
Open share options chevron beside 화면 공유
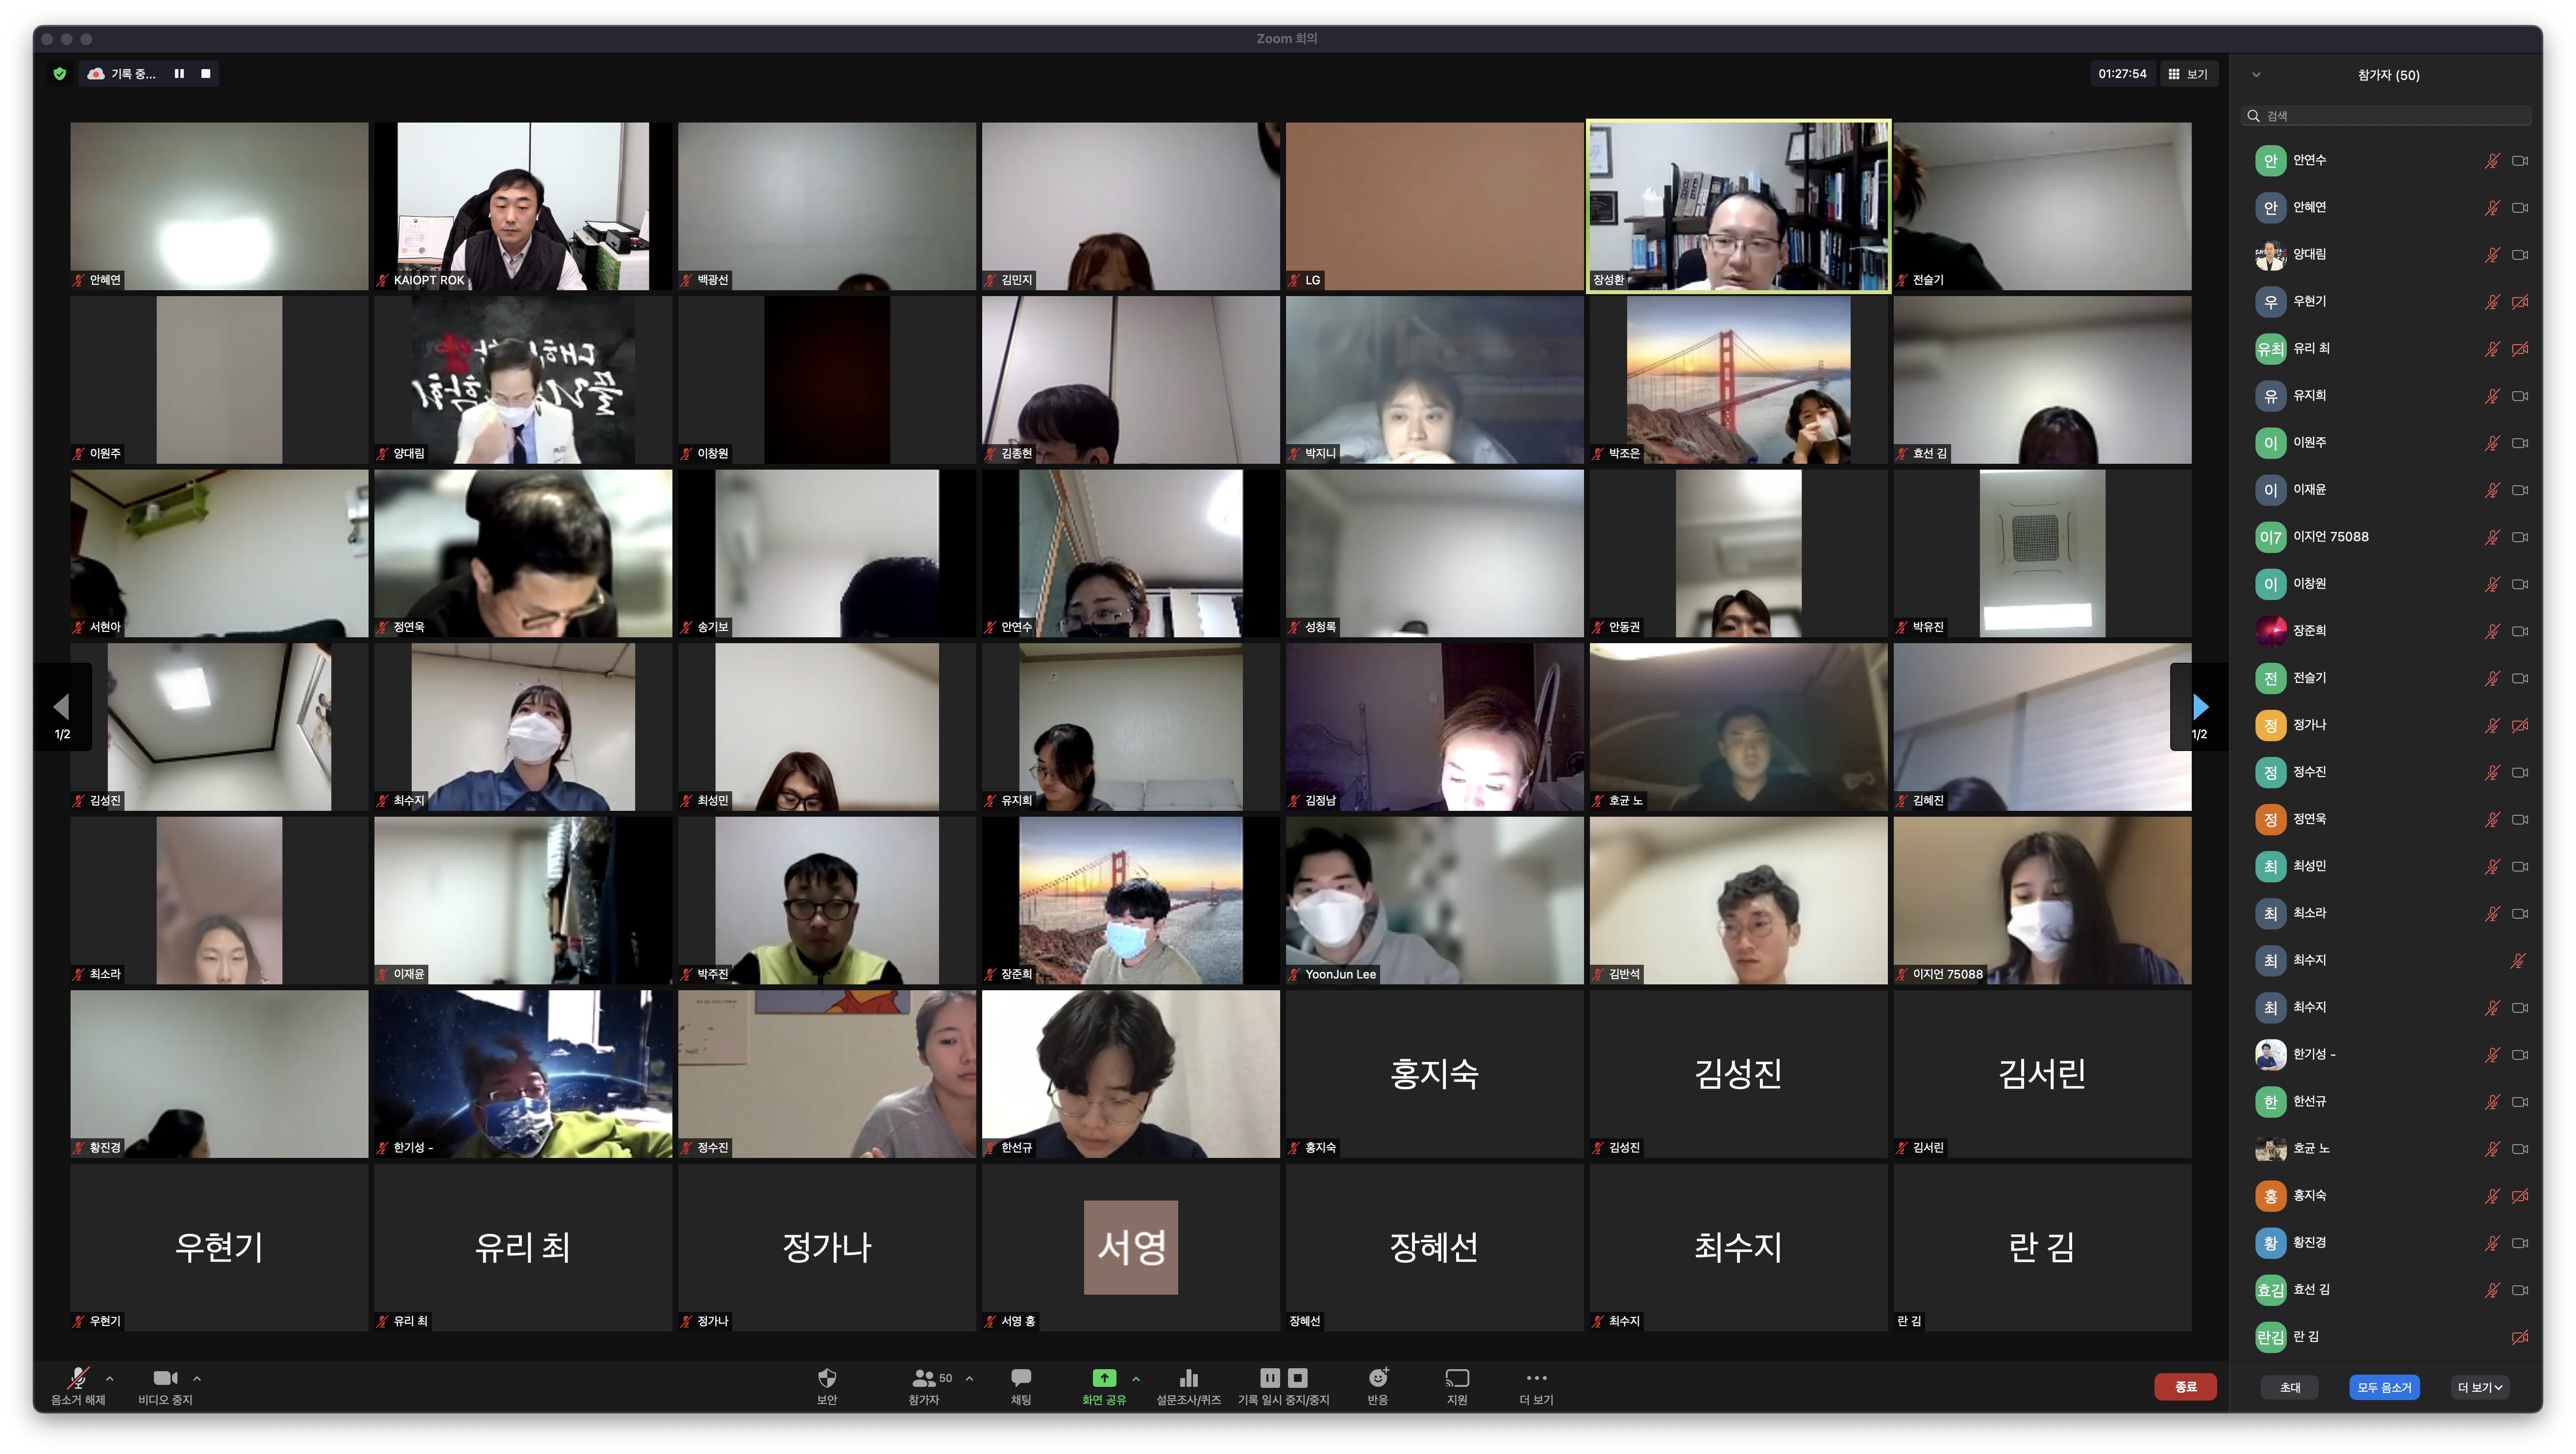[1136, 1378]
